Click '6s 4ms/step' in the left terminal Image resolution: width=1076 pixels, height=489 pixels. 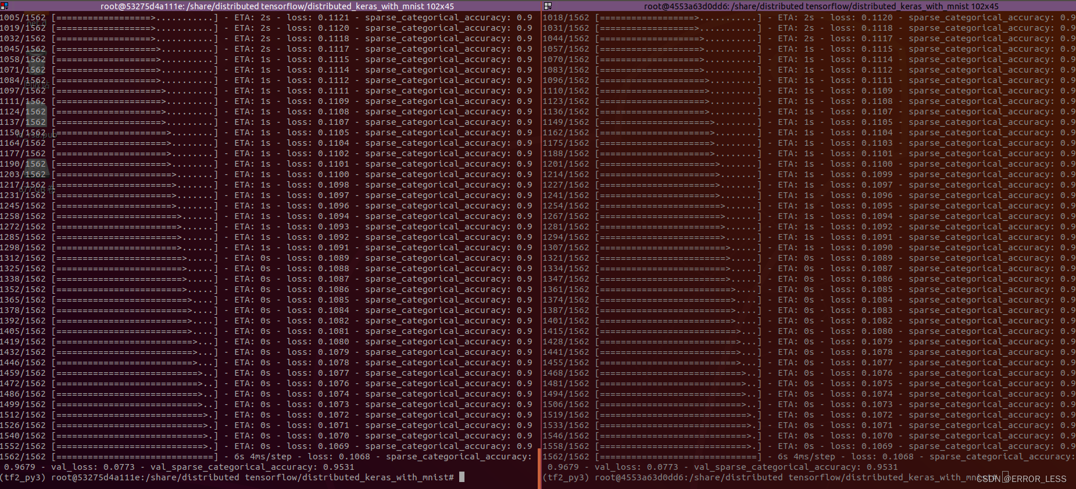(x=263, y=456)
